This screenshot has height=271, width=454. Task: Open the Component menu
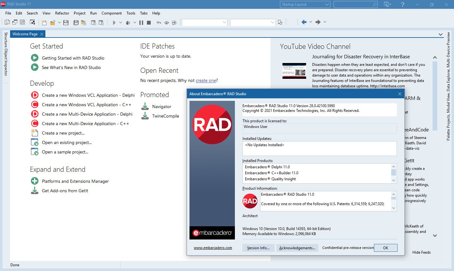point(112,13)
